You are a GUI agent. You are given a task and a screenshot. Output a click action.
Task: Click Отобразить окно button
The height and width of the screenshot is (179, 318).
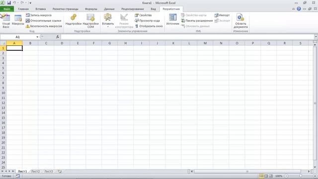pyautogui.click(x=149, y=26)
